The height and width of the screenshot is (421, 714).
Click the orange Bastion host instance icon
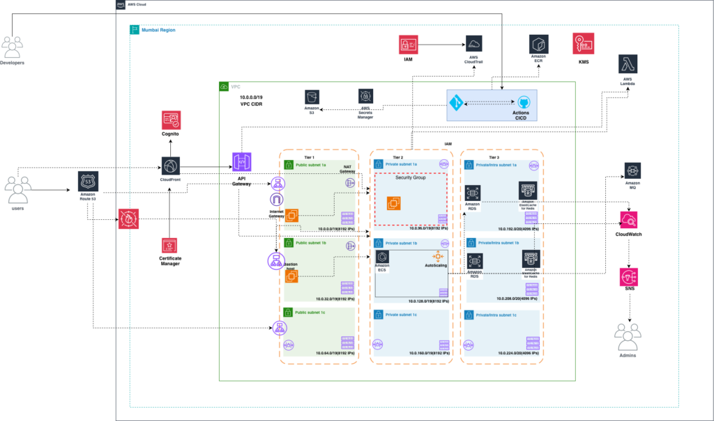point(291,276)
